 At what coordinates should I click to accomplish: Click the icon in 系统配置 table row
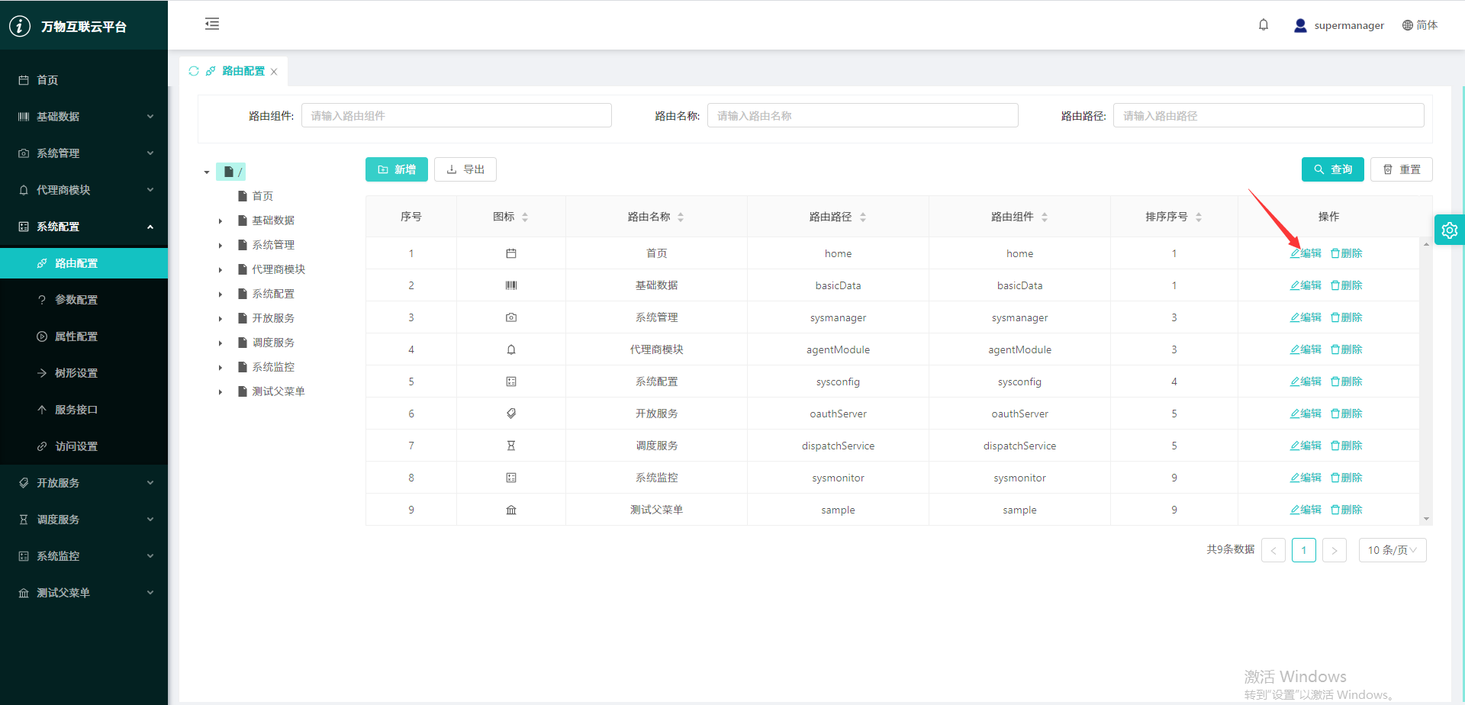(511, 381)
